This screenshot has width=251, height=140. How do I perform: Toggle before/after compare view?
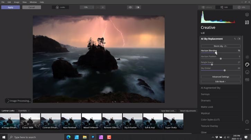point(138,7)
